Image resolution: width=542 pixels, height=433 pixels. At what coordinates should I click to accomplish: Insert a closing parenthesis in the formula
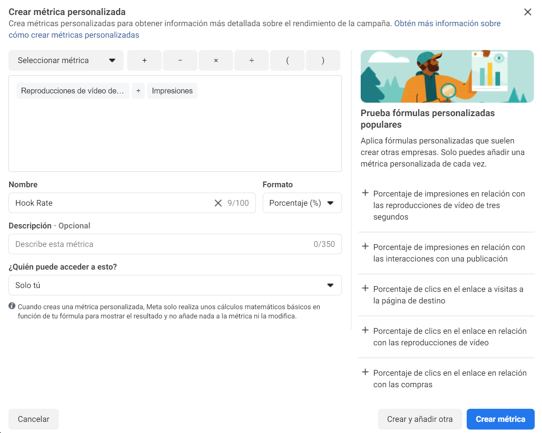[323, 60]
